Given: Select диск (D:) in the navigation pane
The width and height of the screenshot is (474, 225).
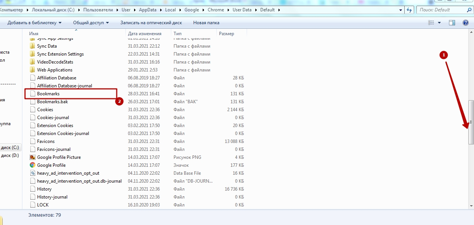Looking at the screenshot, I should [10, 155].
